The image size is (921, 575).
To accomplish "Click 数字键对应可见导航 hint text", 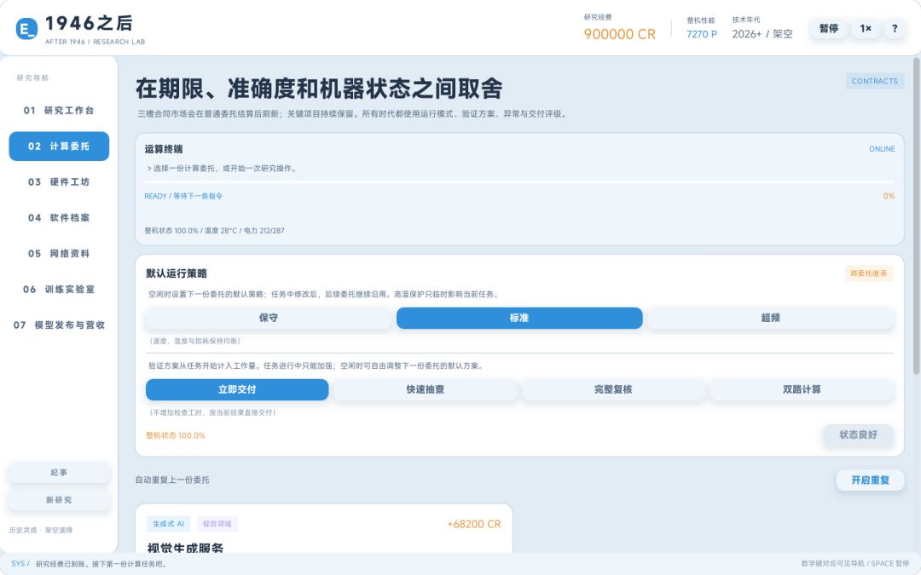I will [x=855, y=564].
